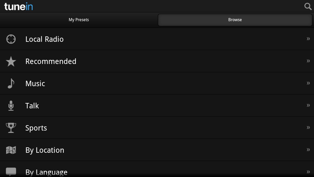Choose the Talk microphone icon
This screenshot has width=314, height=177.
(x=11, y=106)
